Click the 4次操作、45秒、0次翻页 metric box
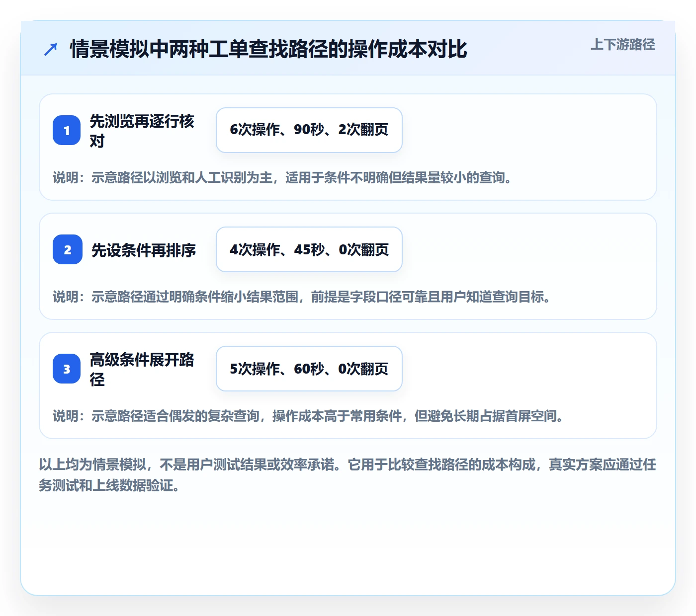 tap(309, 249)
